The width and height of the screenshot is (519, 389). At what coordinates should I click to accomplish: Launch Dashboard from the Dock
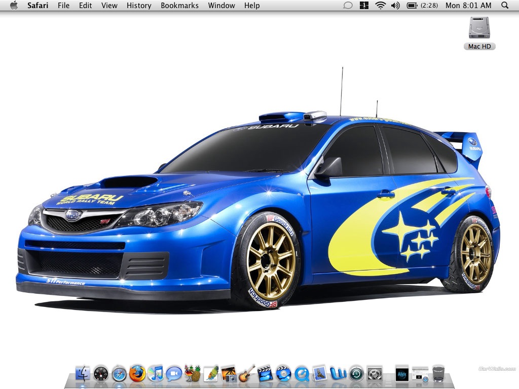click(101, 374)
